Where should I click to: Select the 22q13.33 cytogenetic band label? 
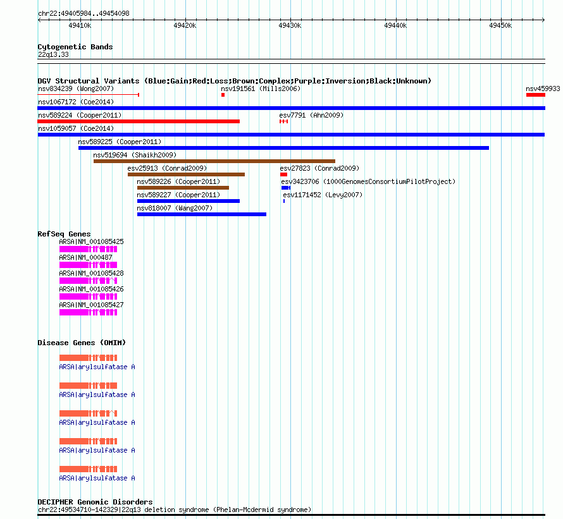coord(53,54)
